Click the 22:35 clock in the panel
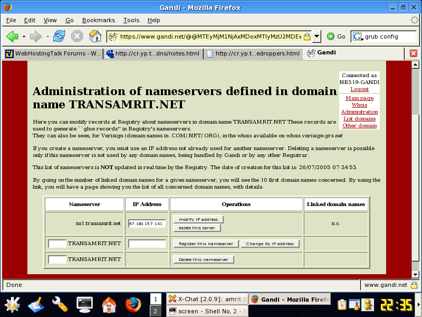 point(397,305)
